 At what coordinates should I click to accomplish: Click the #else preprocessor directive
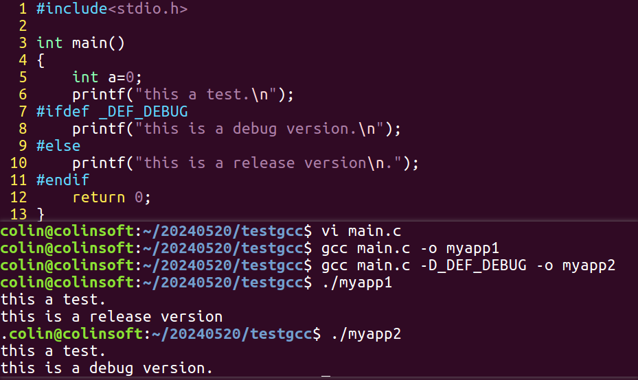coord(58,146)
